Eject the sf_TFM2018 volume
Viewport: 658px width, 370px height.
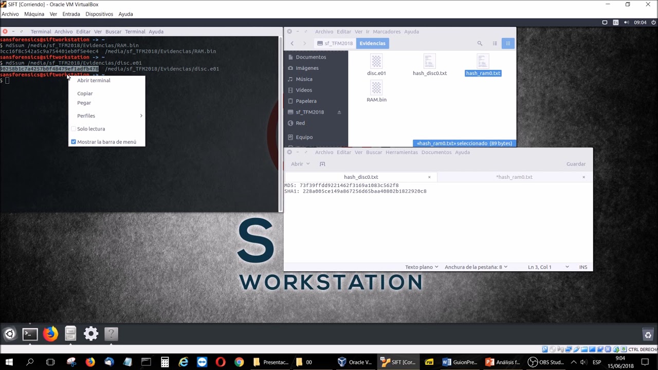[339, 112]
